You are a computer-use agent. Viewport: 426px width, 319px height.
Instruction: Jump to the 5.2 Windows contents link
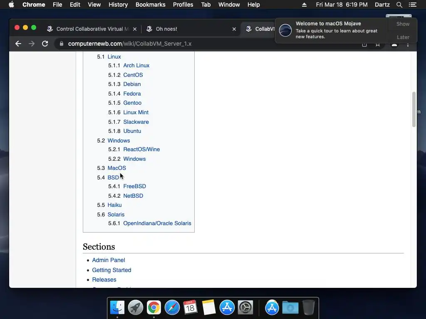(119, 140)
